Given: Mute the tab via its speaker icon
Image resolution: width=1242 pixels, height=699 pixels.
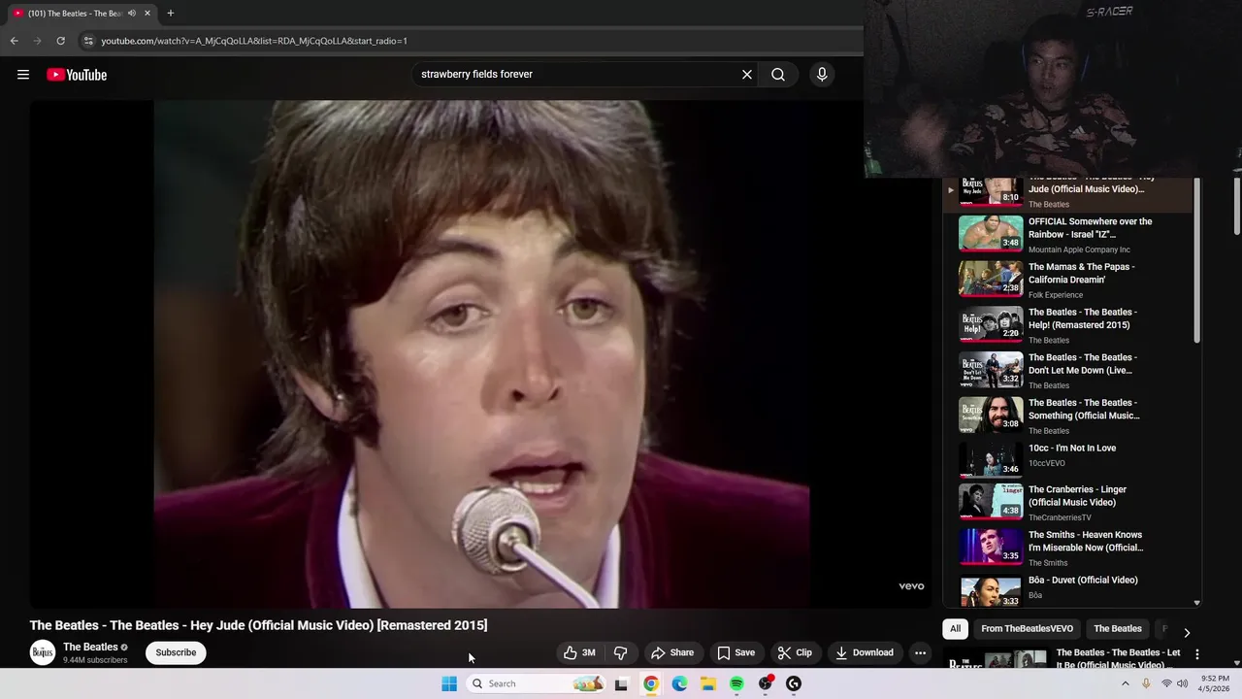Looking at the screenshot, I should pos(132,14).
